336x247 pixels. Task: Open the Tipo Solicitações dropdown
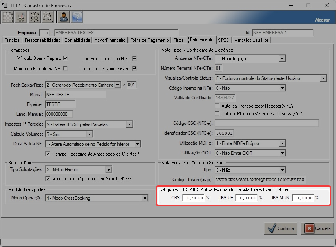(108, 170)
